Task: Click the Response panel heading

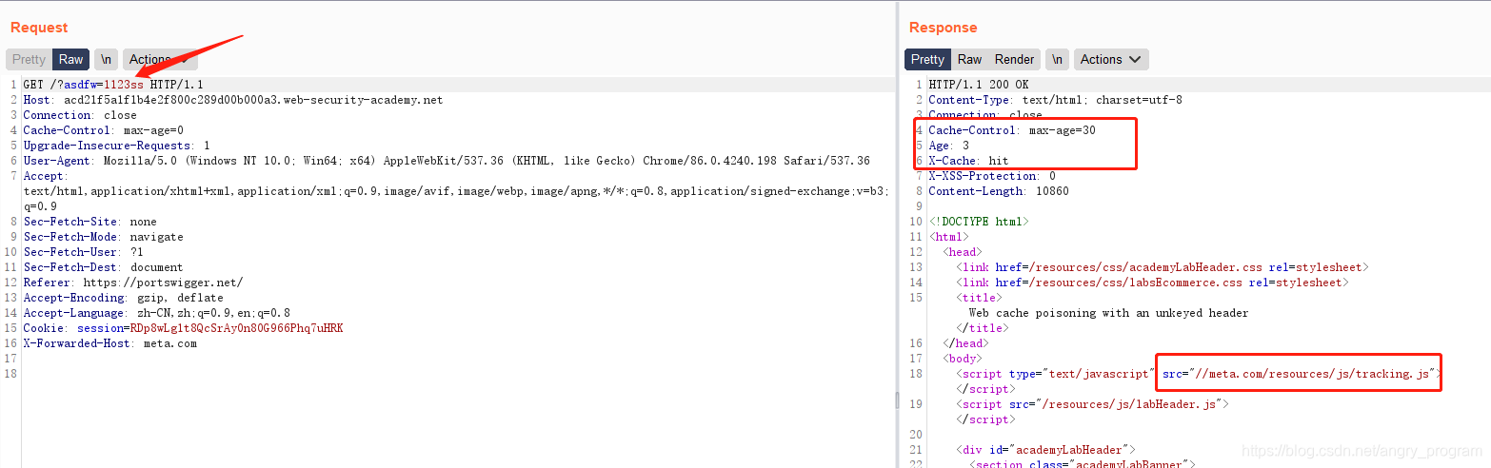Action: (943, 28)
